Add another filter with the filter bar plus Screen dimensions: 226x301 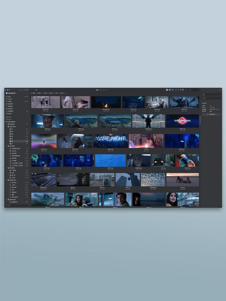tap(65, 93)
